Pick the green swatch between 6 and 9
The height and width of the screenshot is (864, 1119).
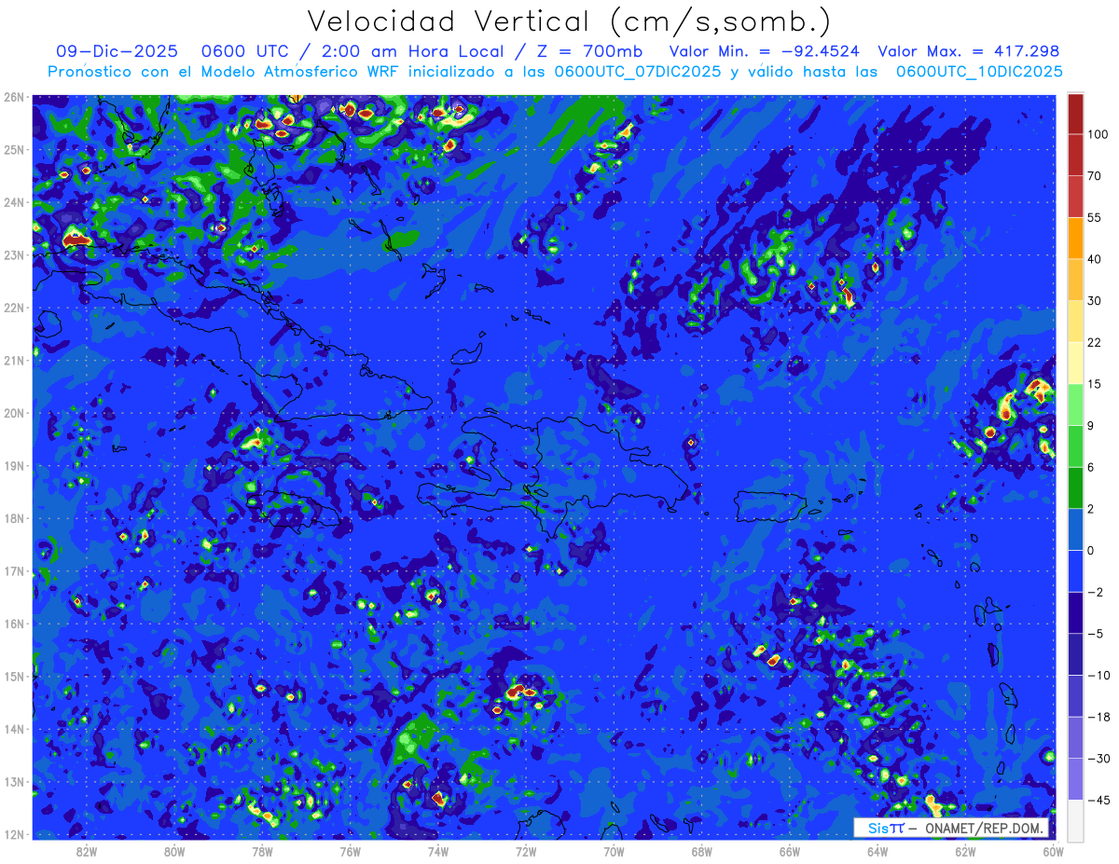1075,446
